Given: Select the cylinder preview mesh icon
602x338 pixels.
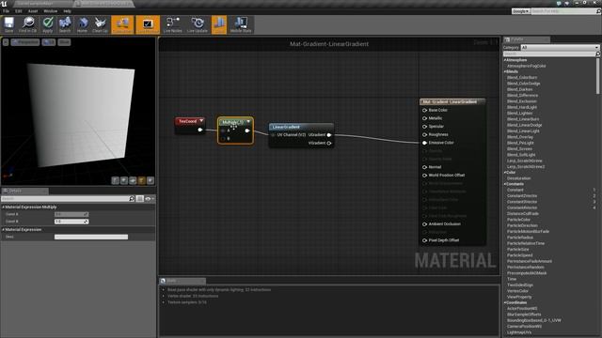Looking at the screenshot, I should pyautogui.click(x=115, y=180).
